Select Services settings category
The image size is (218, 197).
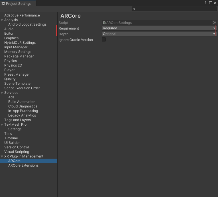tap(11, 93)
